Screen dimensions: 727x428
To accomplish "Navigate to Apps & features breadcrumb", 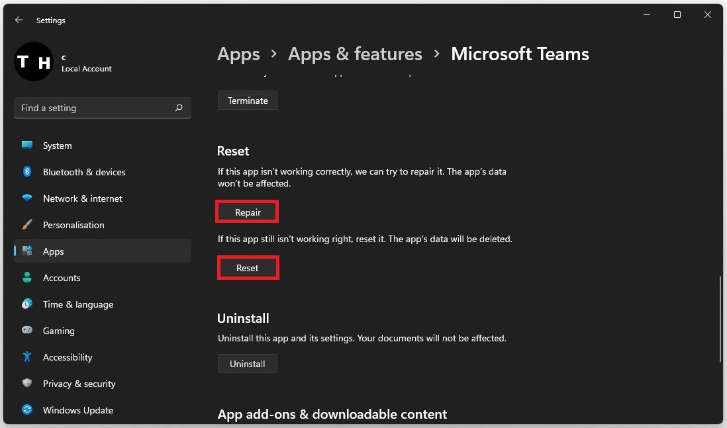I will pyautogui.click(x=355, y=54).
